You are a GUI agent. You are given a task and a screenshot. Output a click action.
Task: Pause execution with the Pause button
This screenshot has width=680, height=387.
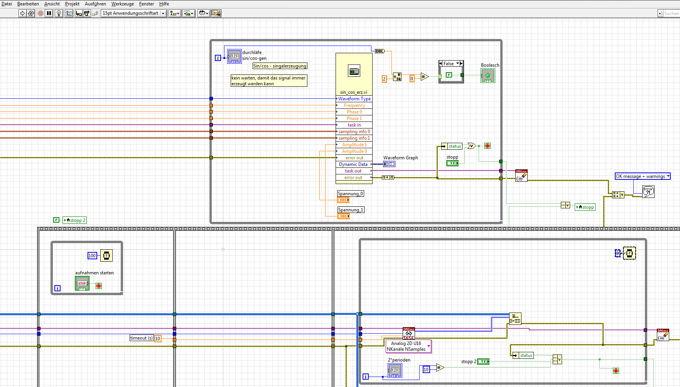tap(49, 14)
